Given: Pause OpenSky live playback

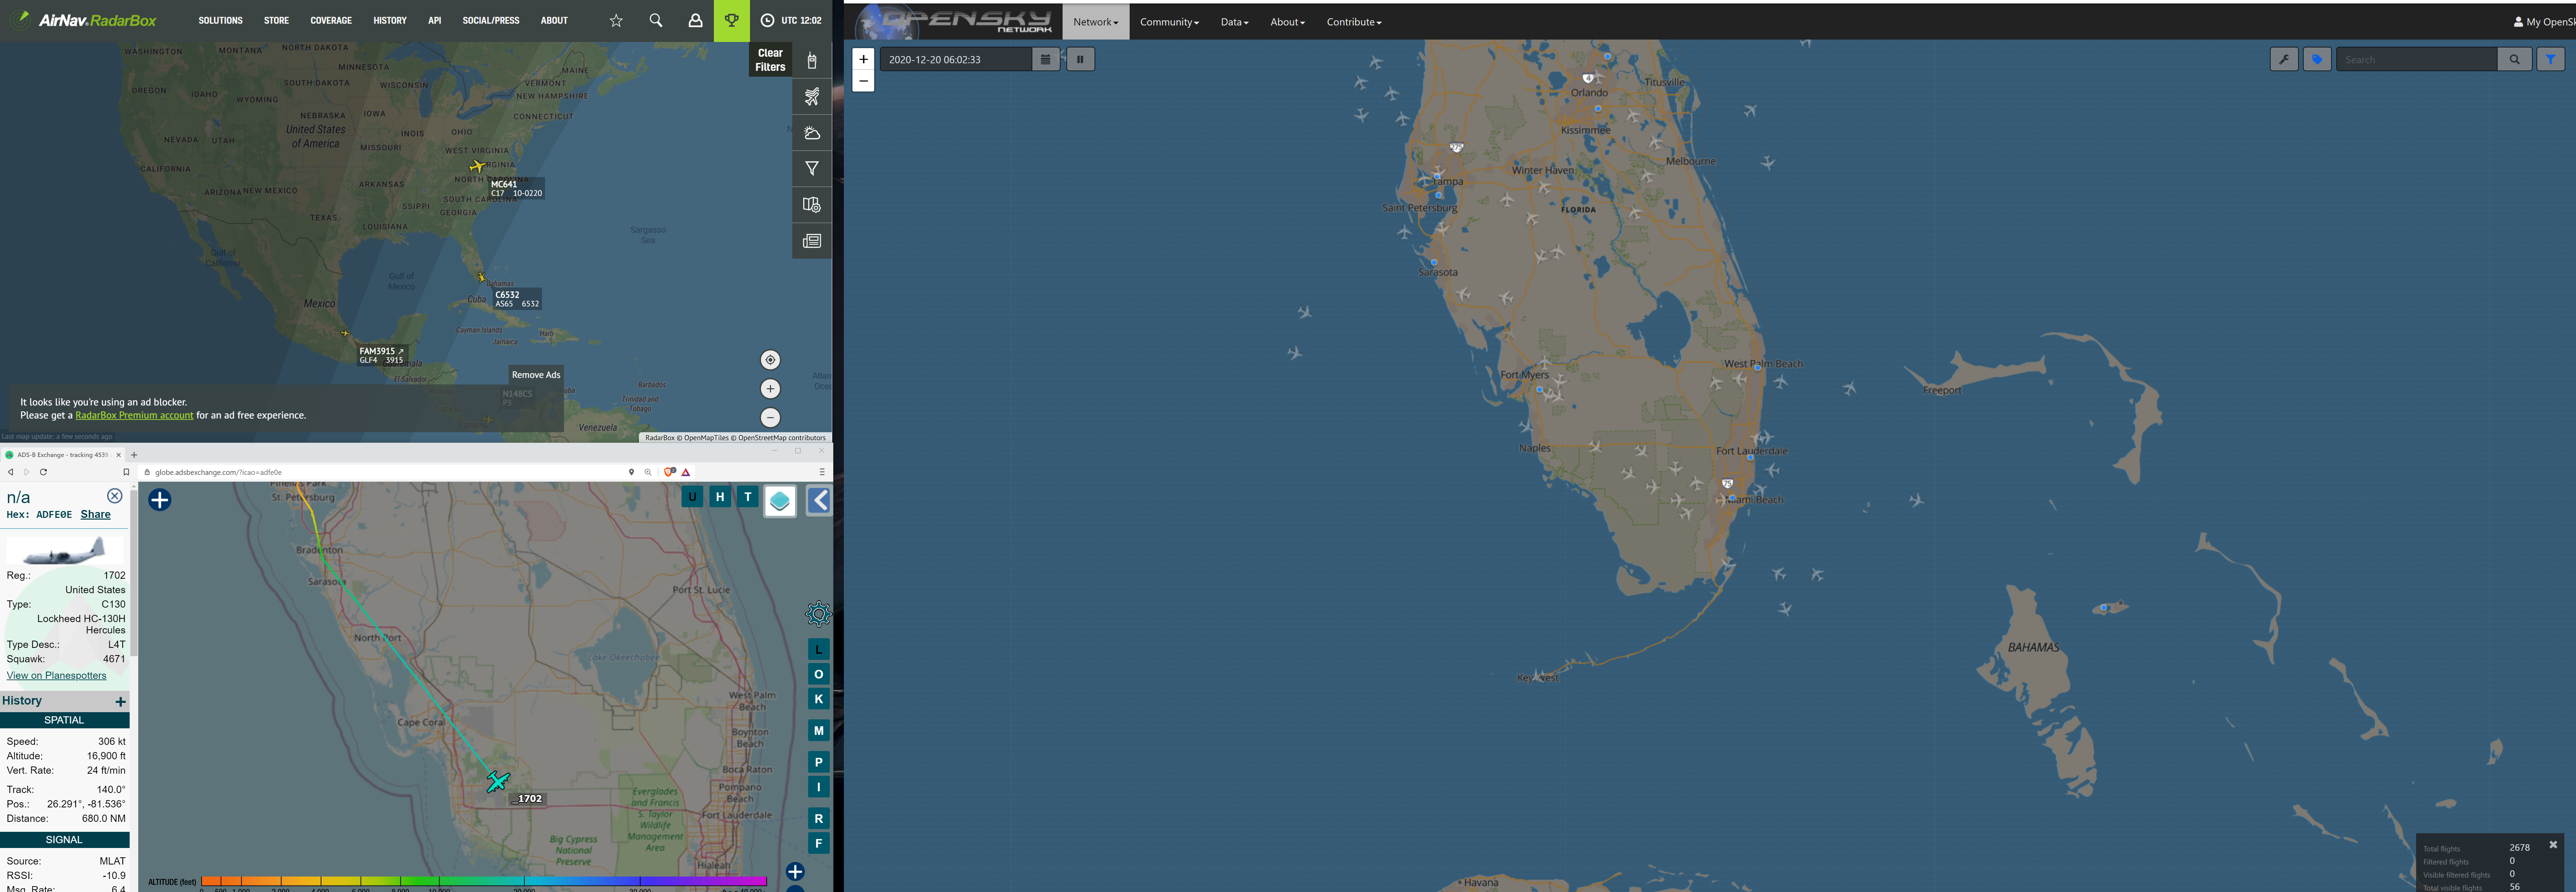Looking at the screenshot, I should click(x=1080, y=59).
